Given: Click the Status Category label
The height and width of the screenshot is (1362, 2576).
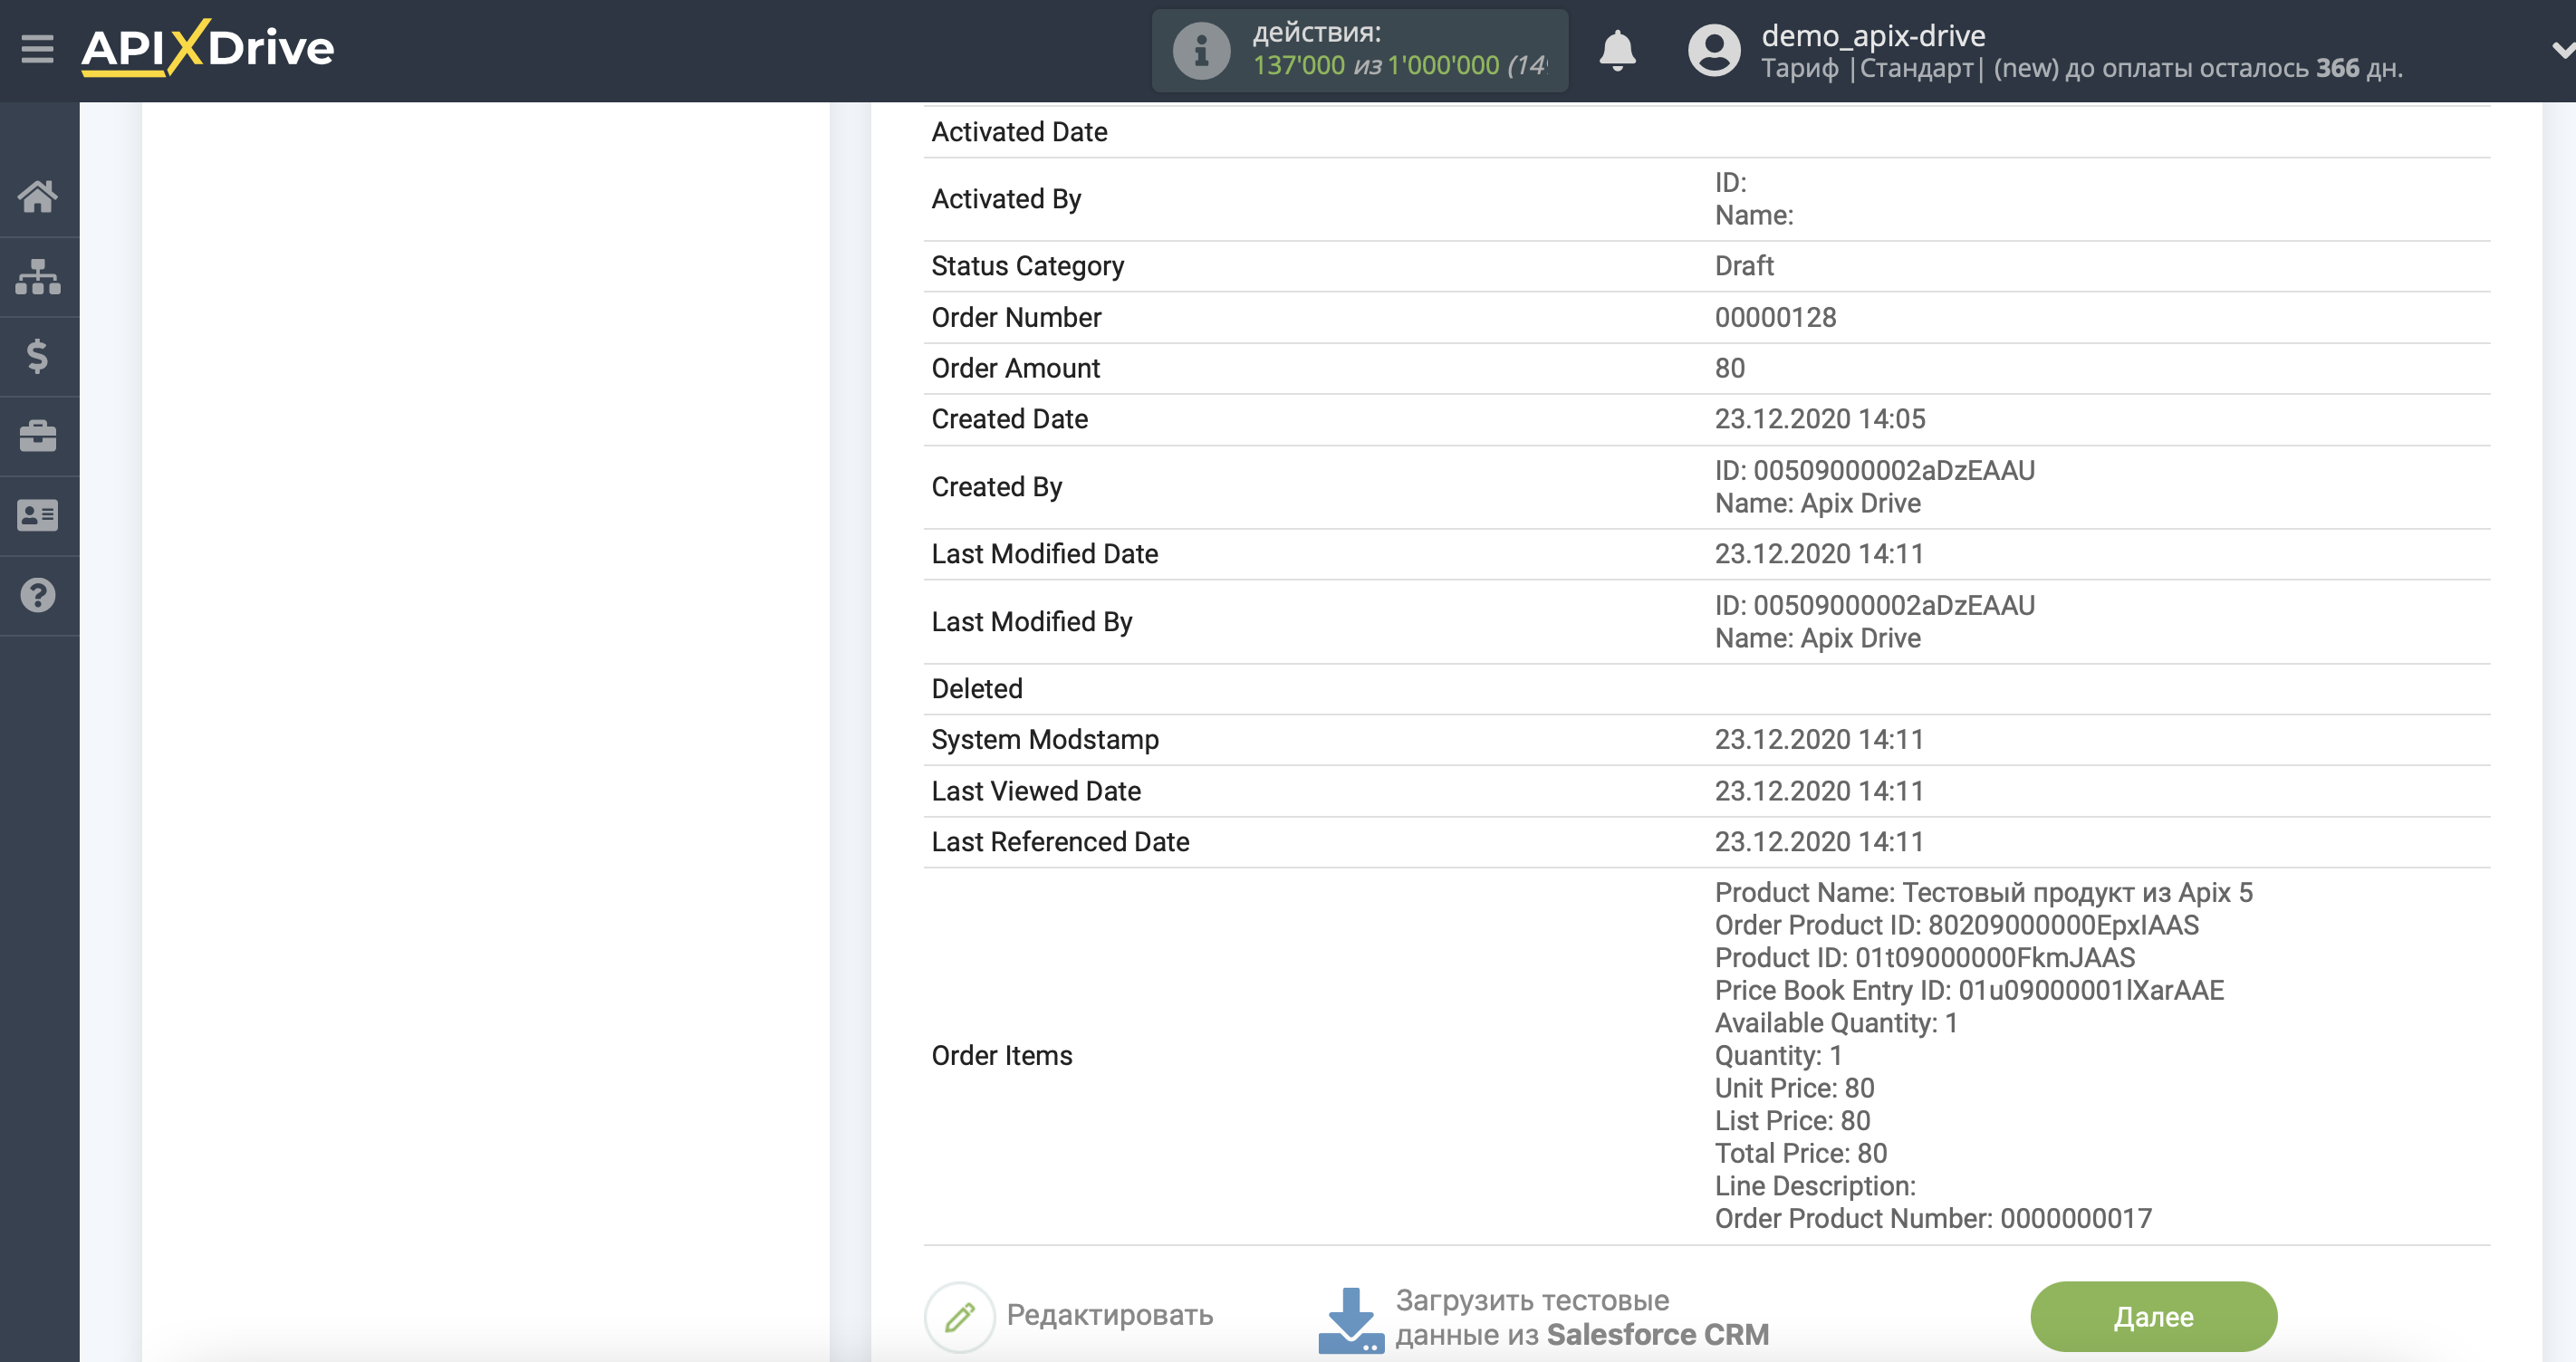Looking at the screenshot, I should [1027, 266].
